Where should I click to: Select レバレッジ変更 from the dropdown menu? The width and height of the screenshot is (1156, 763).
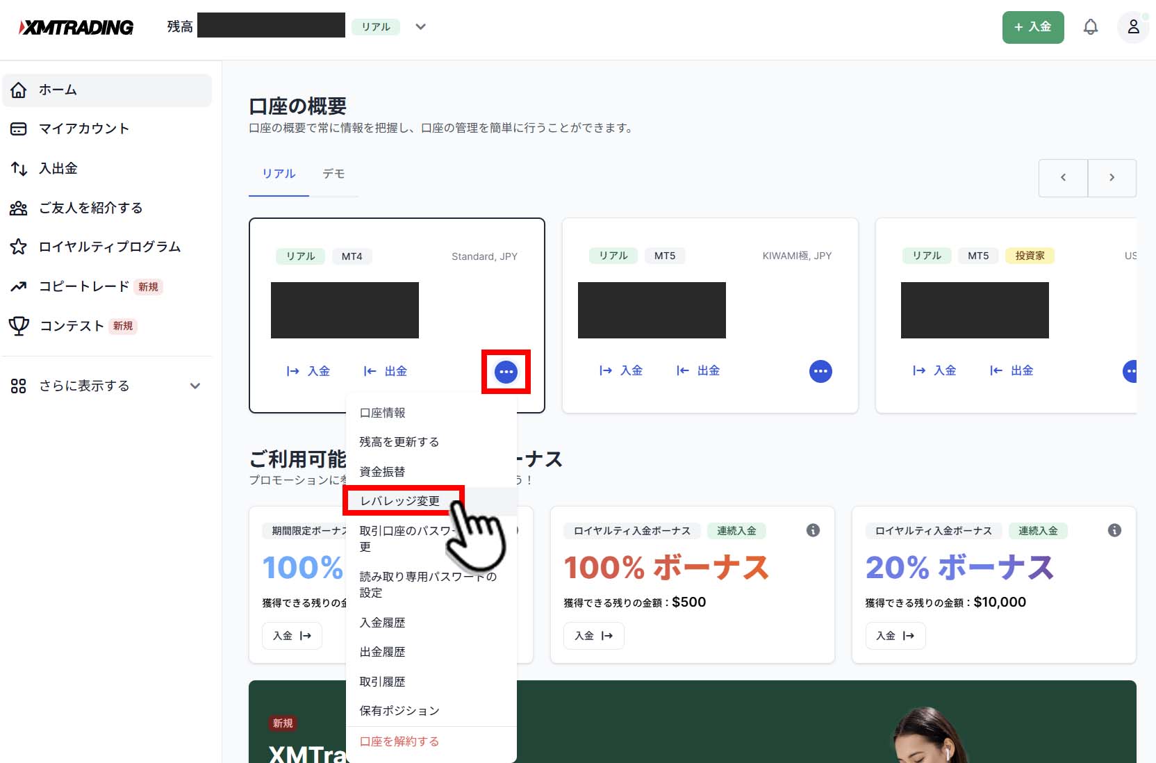click(431, 501)
